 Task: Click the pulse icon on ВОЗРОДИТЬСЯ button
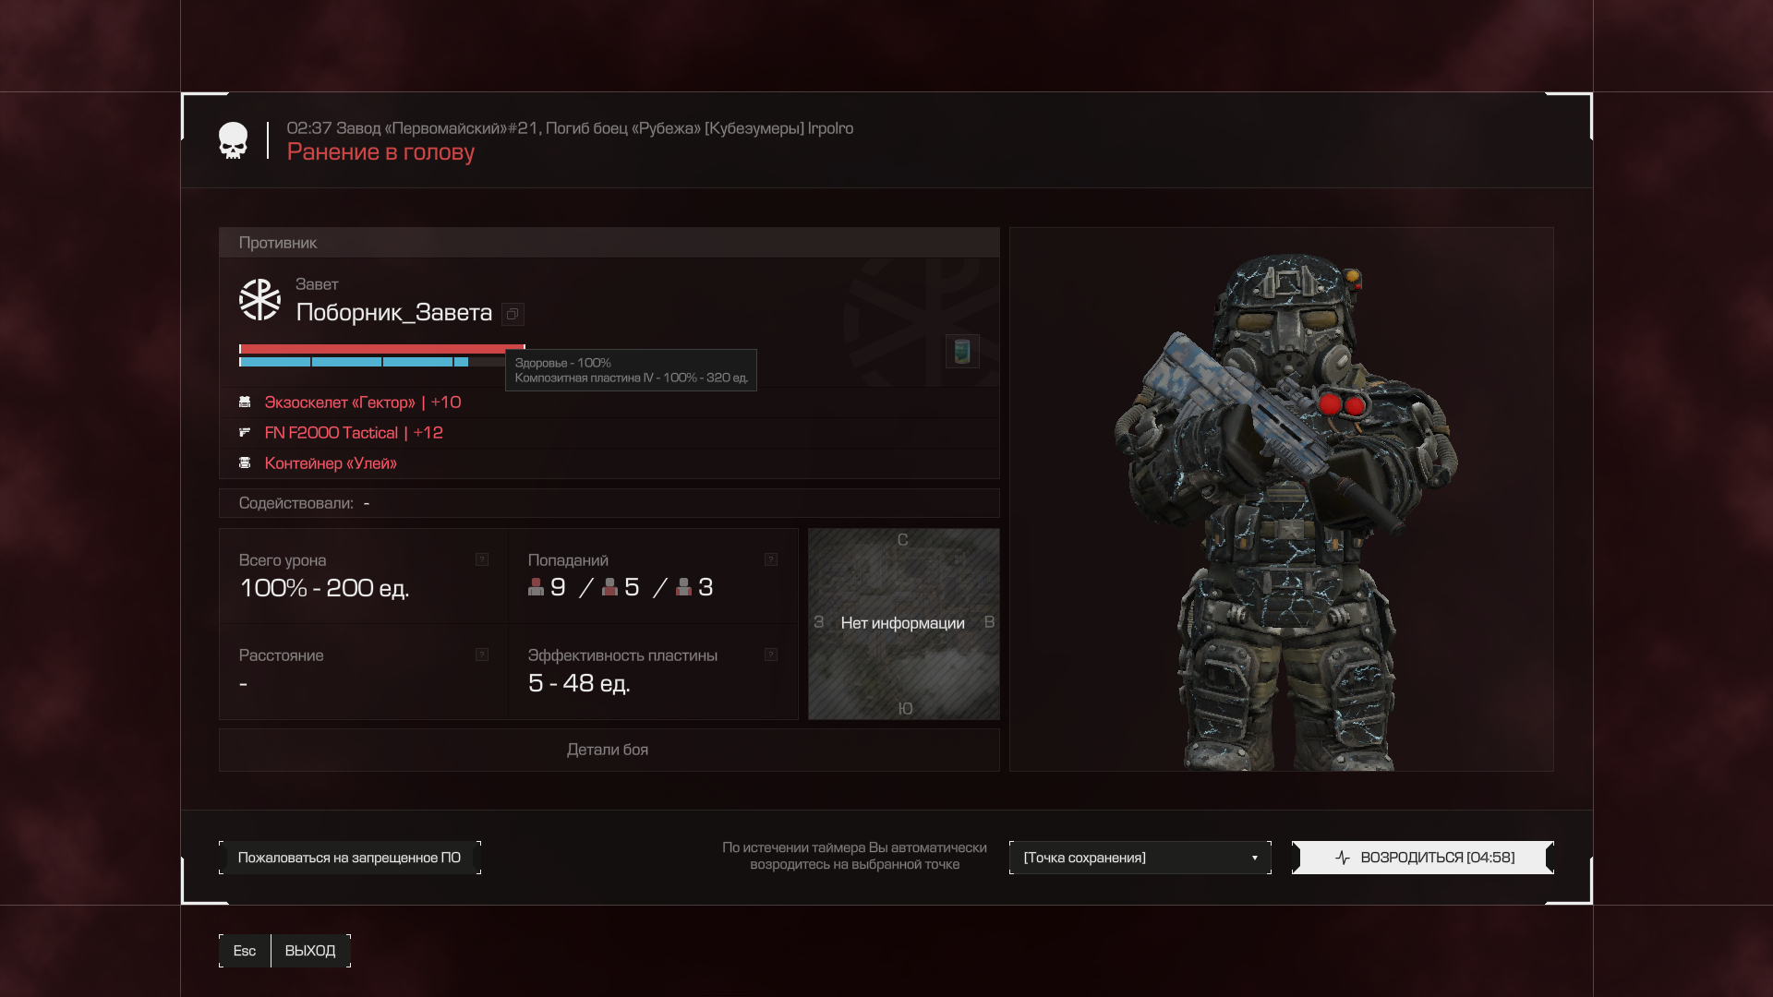click(1343, 858)
